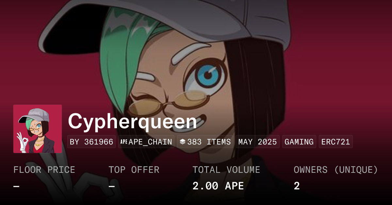
Task: Click the 2.00 APE volume value
Action: tap(218, 186)
